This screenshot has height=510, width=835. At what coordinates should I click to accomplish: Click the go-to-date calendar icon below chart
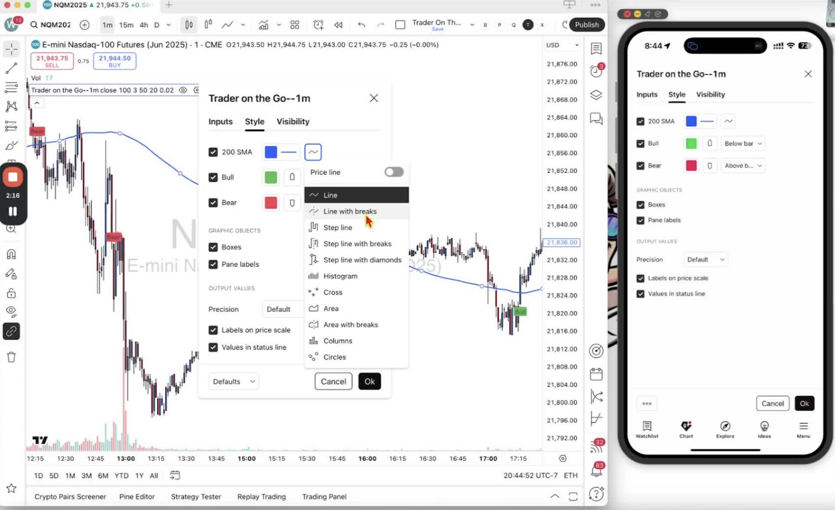(175, 475)
